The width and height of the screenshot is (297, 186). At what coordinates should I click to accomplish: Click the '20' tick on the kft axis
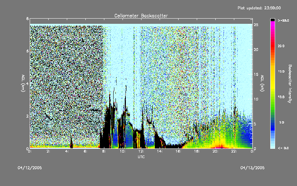coord(256,49)
